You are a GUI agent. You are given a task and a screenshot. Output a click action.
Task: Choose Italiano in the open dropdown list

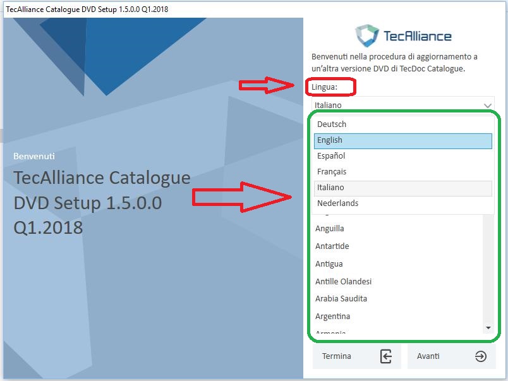[x=402, y=188]
